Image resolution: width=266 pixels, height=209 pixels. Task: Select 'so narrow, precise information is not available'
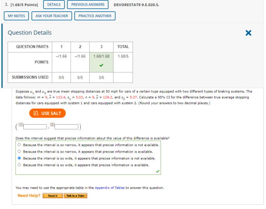point(19,145)
